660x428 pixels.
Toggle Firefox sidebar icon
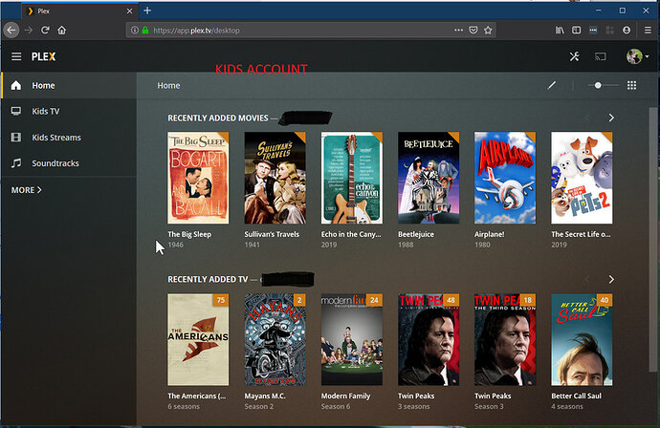[x=576, y=31]
